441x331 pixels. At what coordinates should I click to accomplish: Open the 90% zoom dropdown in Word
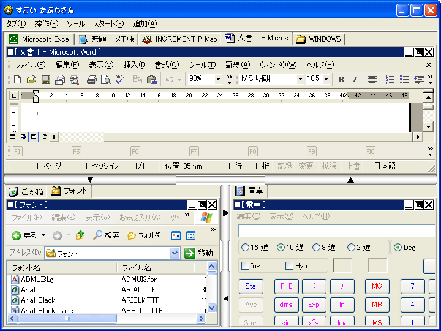point(218,79)
